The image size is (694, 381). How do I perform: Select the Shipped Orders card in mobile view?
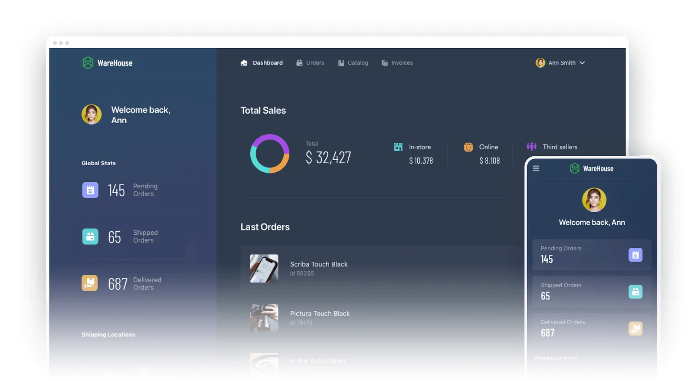pyautogui.click(x=592, y=292)
